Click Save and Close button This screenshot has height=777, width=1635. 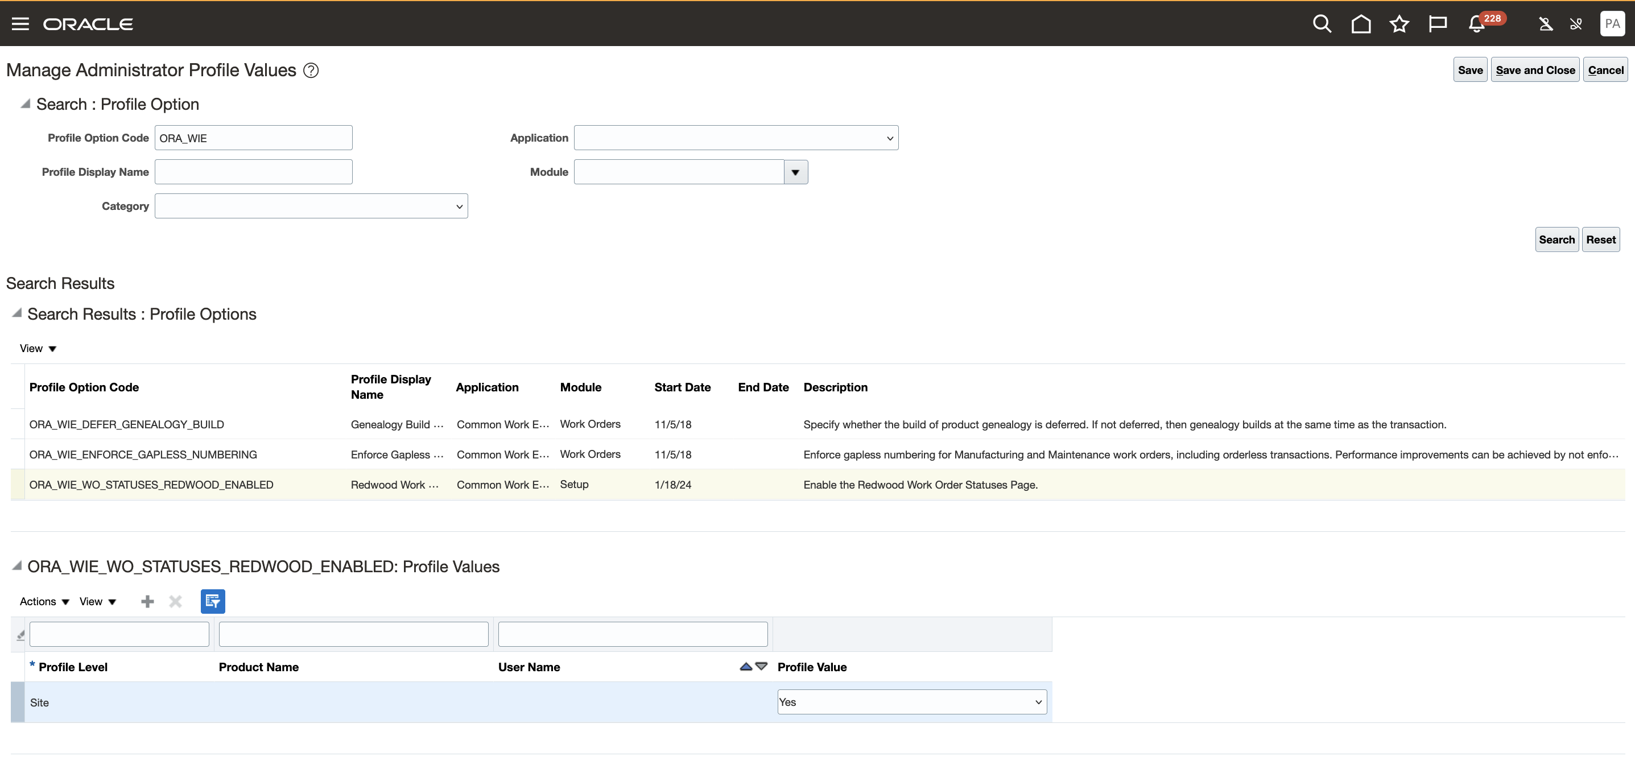1535,70
